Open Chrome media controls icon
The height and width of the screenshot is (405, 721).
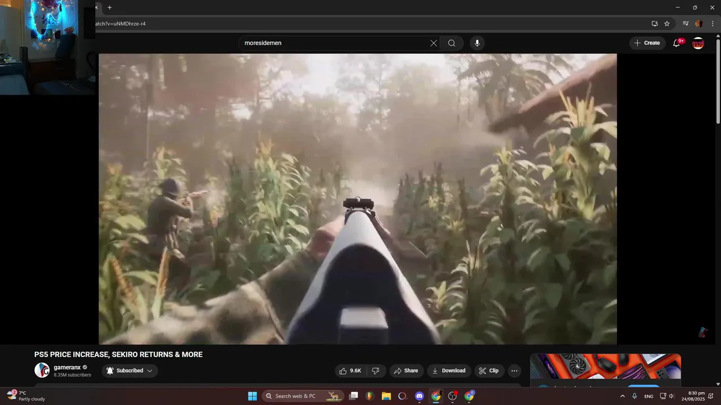686,24
